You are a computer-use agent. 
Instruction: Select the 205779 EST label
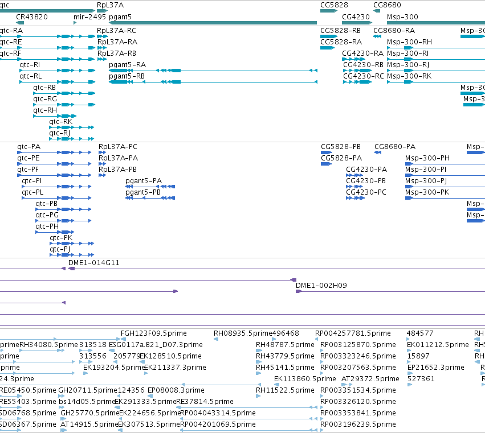click(127, 356)
